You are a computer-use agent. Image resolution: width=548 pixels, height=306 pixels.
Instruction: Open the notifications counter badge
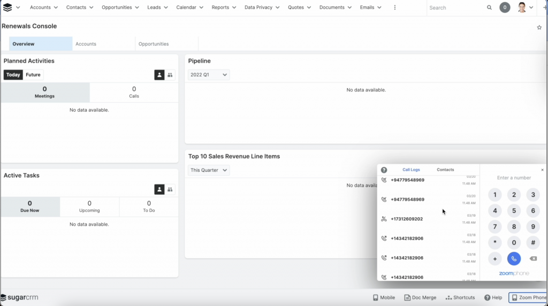point(505,7)
